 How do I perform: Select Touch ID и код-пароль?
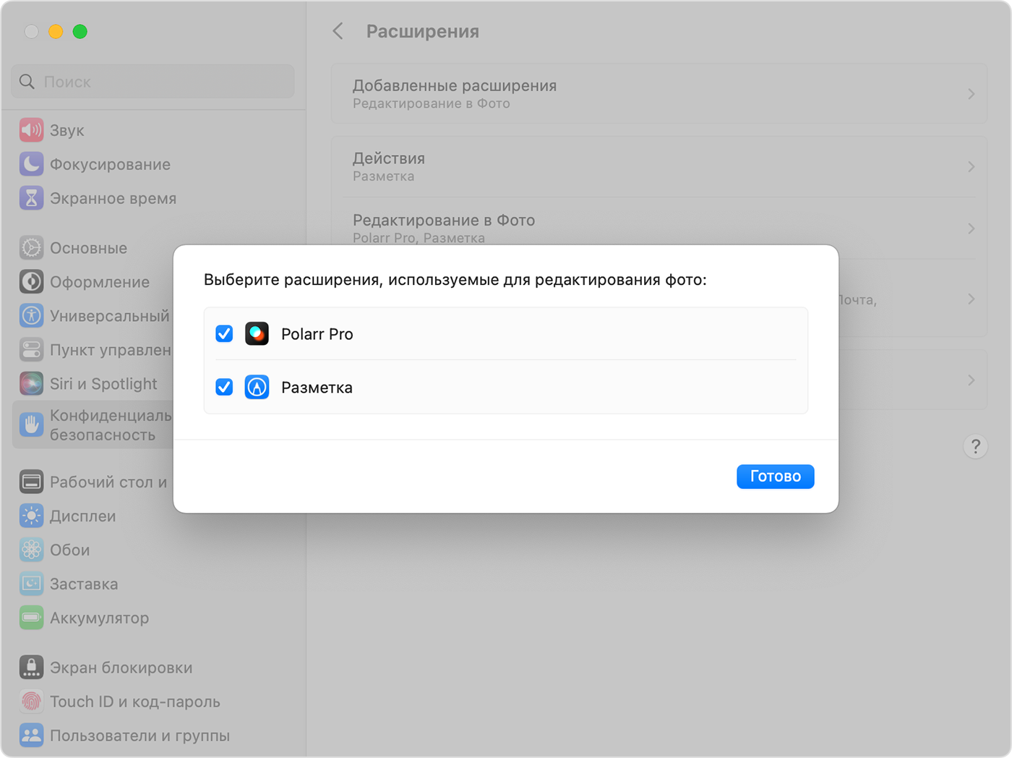click(134, 702)
